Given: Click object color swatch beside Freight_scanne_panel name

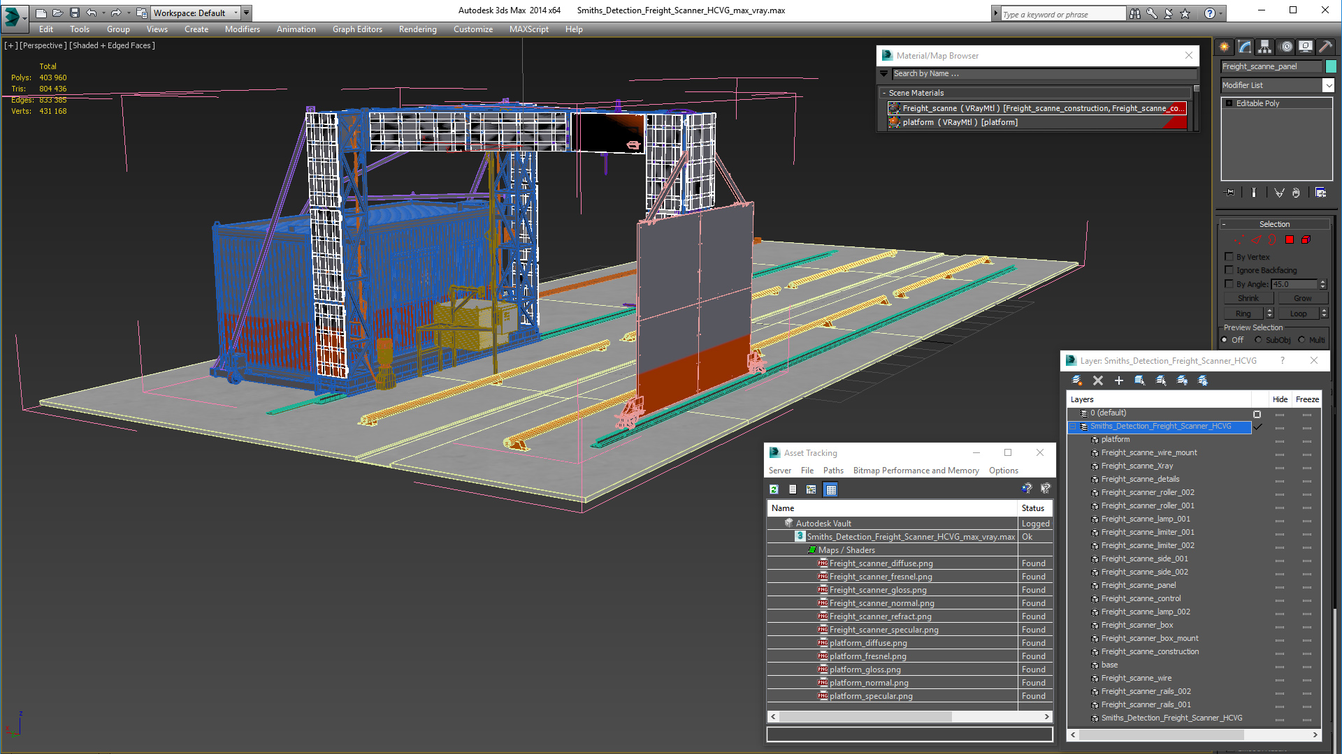Looking at the screenshot, I should pos(1331,66).
